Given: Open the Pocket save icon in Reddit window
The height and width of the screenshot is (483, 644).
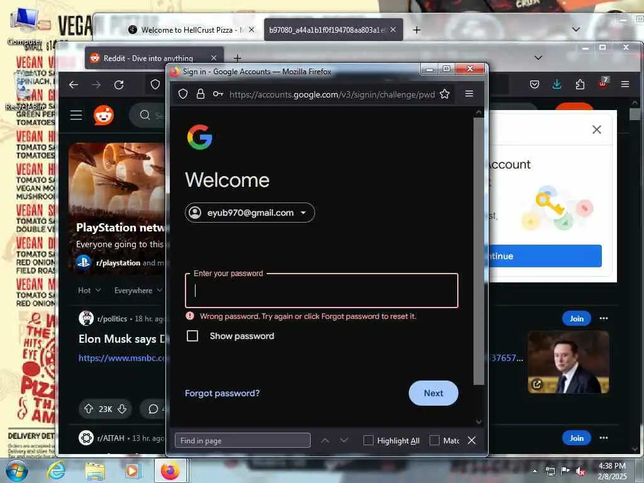Looking at the screenshot, I should click(535, 85).
